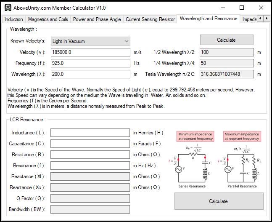Image resolution: width=272 pixels, height=222 pixels.
Task: Click the Series Resonance circuit diagram
Action: pyautogui.click(x=191, y=166)
